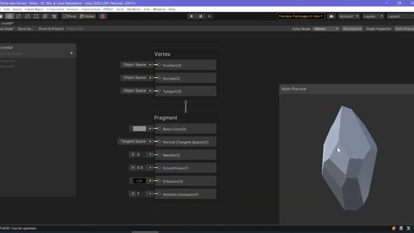Image resolution: width=414 pixels, height=233 pixels.
Task: Open the Help menu
Action: click(x=172, y=9)
